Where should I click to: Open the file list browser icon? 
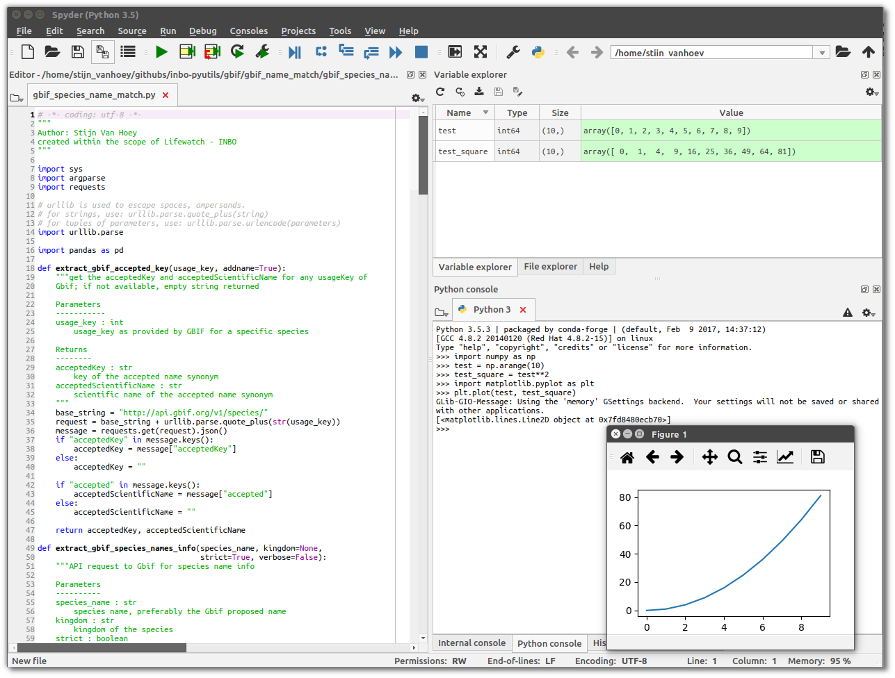128,51
